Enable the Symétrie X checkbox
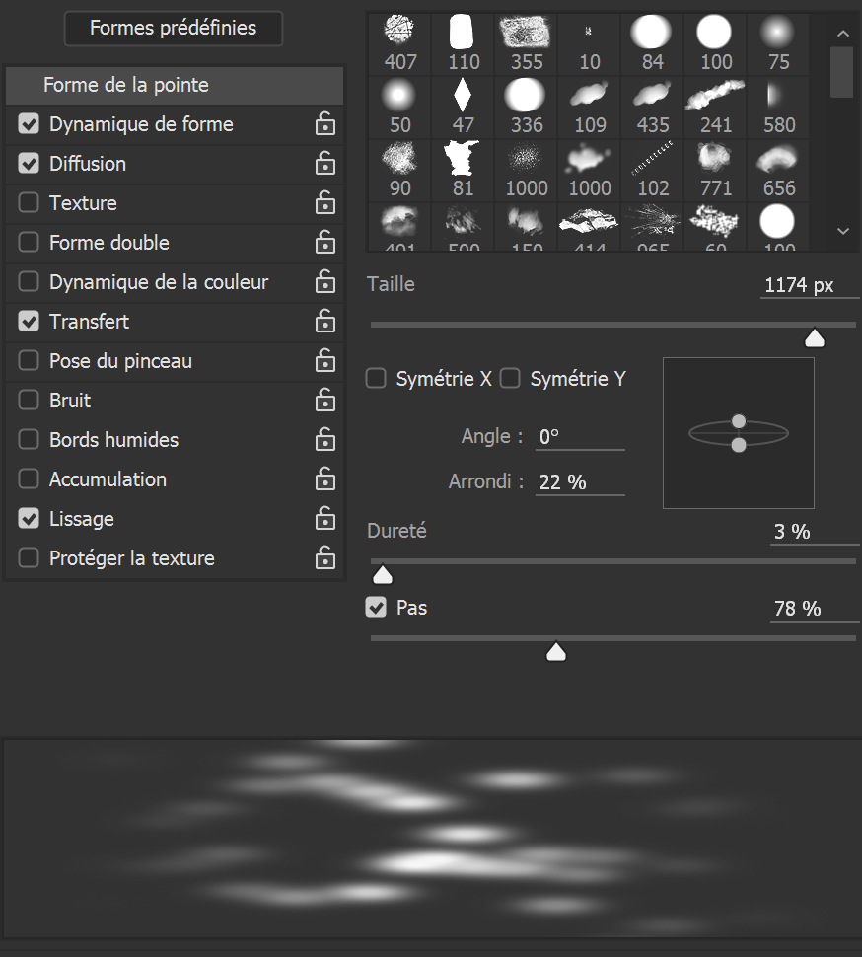The height and width of the screenshot is (957, 862). (376, 379)
